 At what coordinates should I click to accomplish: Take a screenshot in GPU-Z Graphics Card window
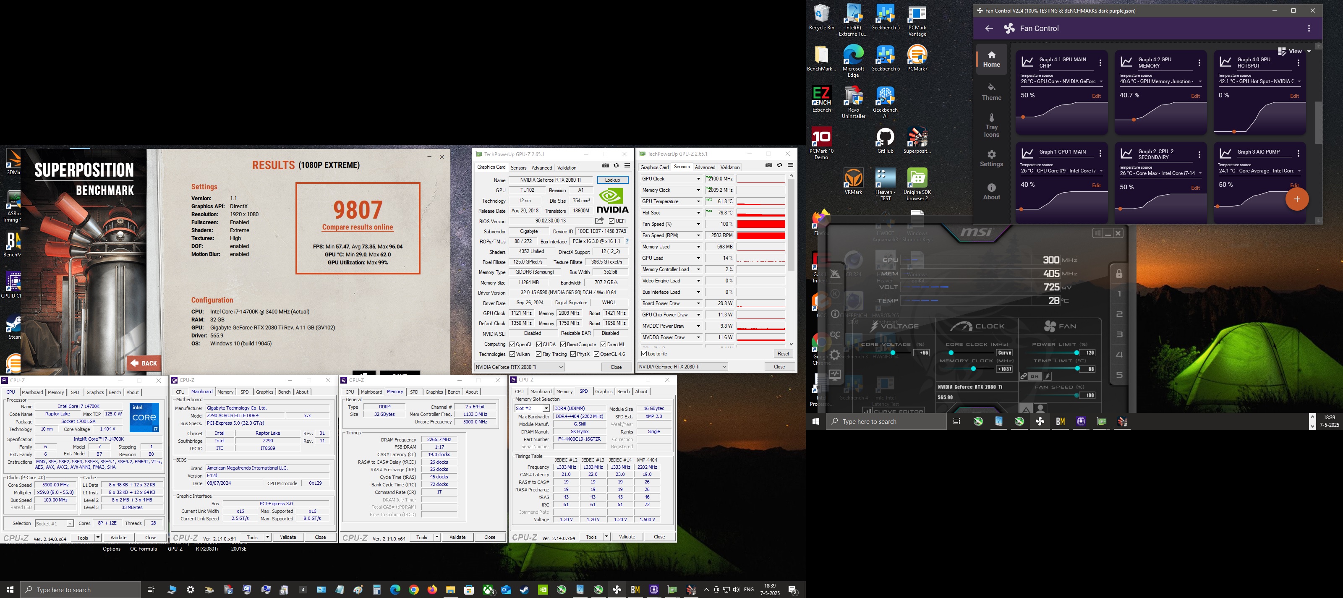tap(605, 165)
